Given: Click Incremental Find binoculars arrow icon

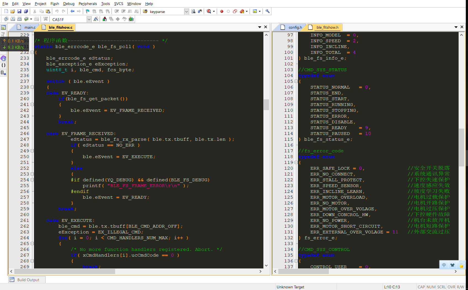Looking at the screenshot, I should pyautogui.click(x=200, y=11).
